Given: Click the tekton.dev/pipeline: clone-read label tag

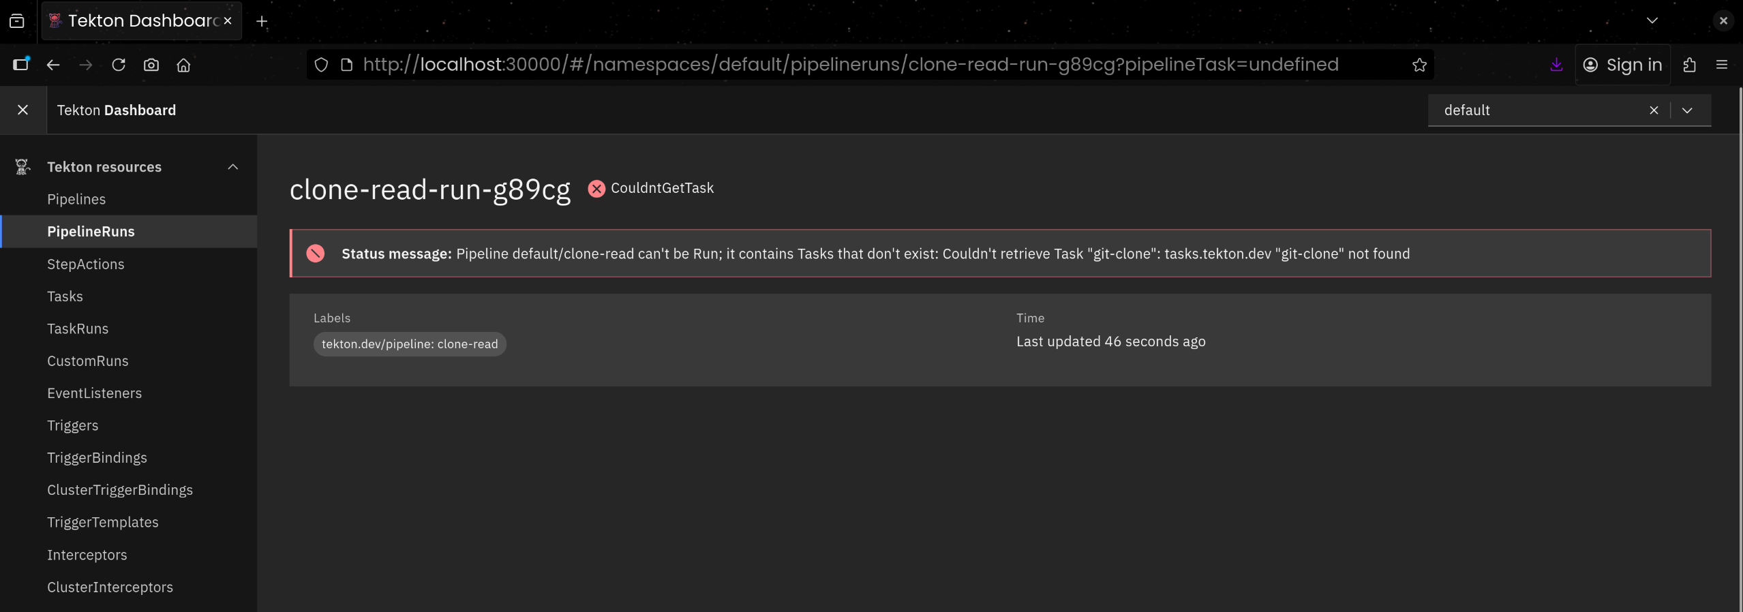Looking at the screenshot, I should click(x=410, y=344).
